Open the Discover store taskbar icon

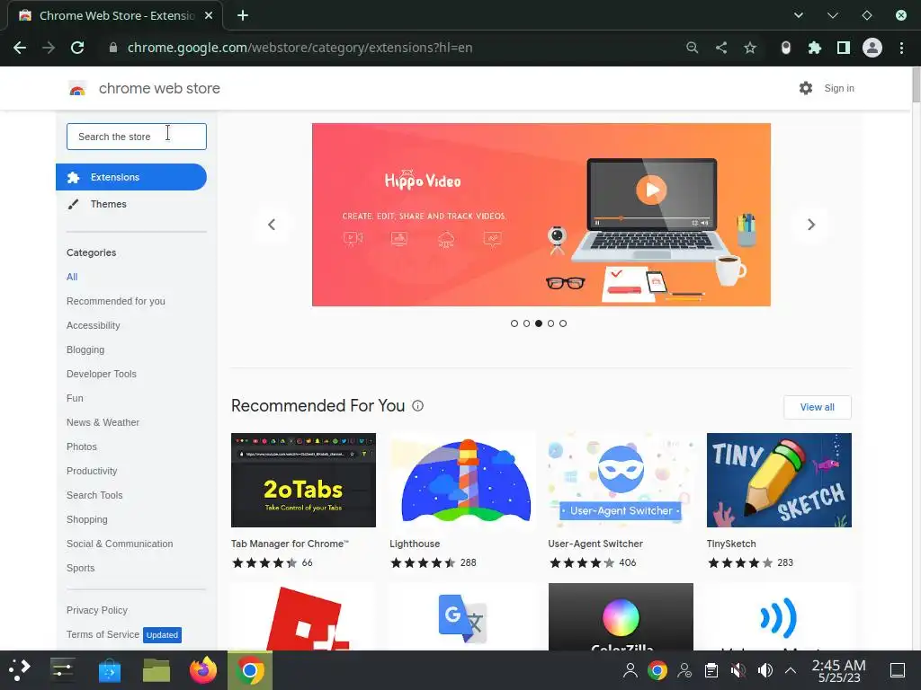point(109,670)
